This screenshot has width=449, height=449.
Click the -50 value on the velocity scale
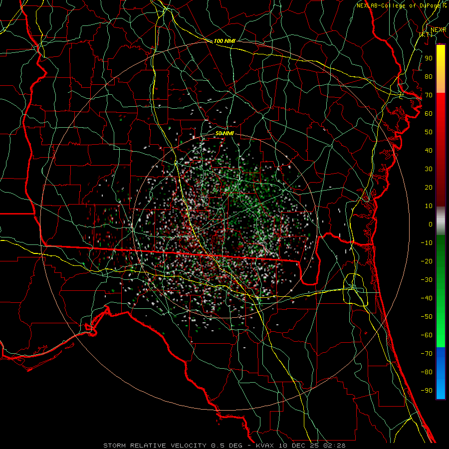pos(427,317)
